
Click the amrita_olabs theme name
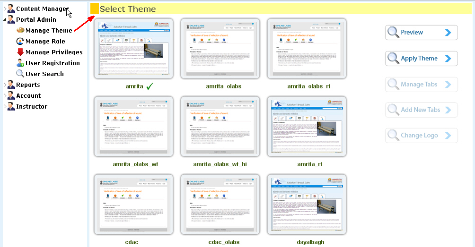click(224, 86)
